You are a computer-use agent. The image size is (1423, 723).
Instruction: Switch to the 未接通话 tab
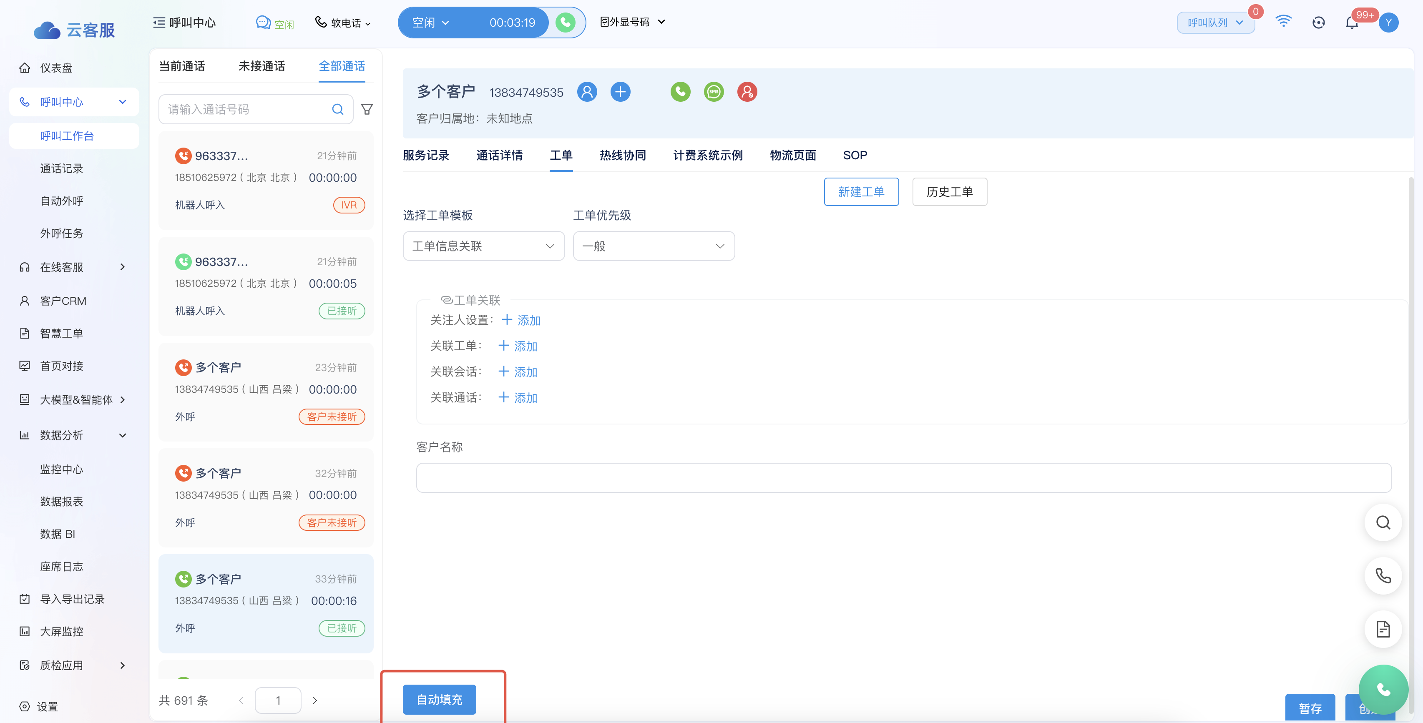262,66
